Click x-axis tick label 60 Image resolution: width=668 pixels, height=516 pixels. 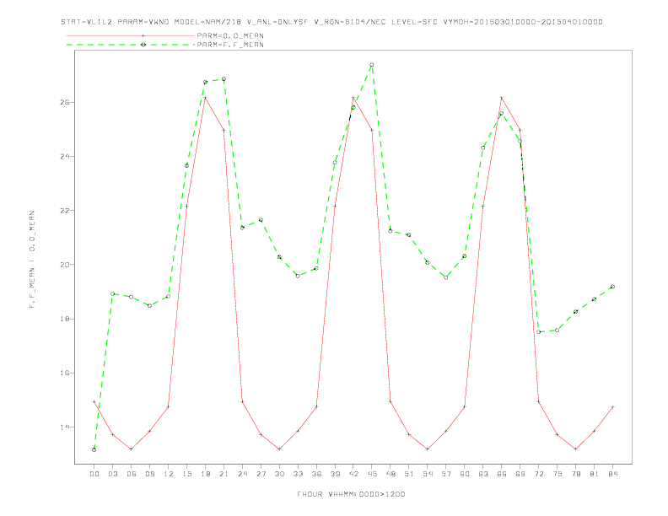[465, 474]
